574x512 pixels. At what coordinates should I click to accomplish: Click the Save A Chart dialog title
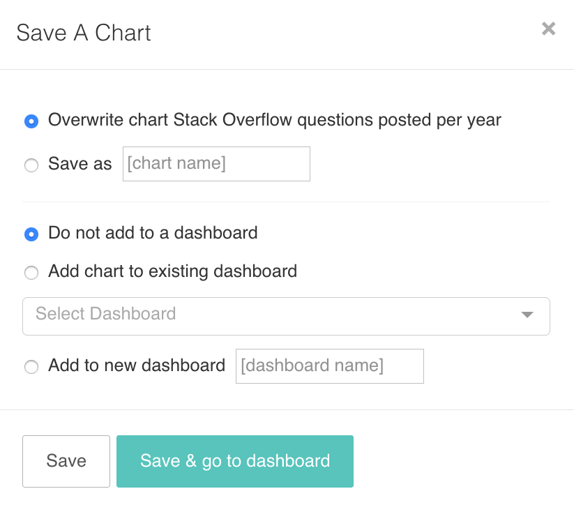[x=84, y=33]
